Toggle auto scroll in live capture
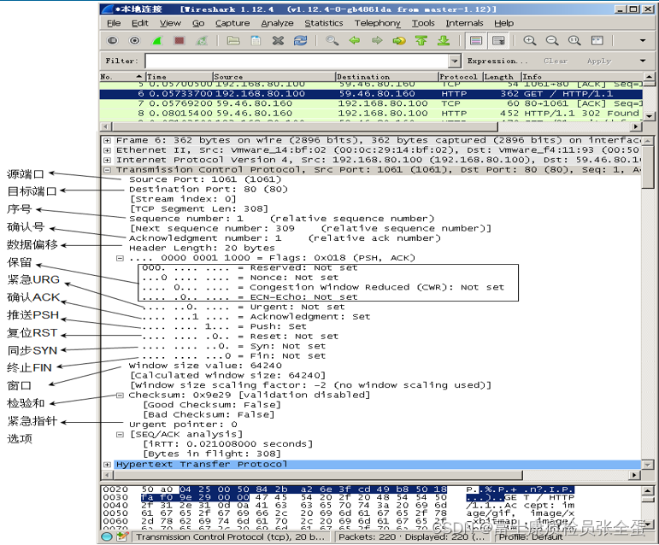The image size is (659, 545). [x=498, y=41]
